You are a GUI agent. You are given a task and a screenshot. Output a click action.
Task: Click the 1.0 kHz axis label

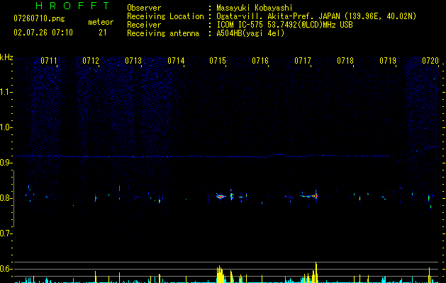(6, 127)
